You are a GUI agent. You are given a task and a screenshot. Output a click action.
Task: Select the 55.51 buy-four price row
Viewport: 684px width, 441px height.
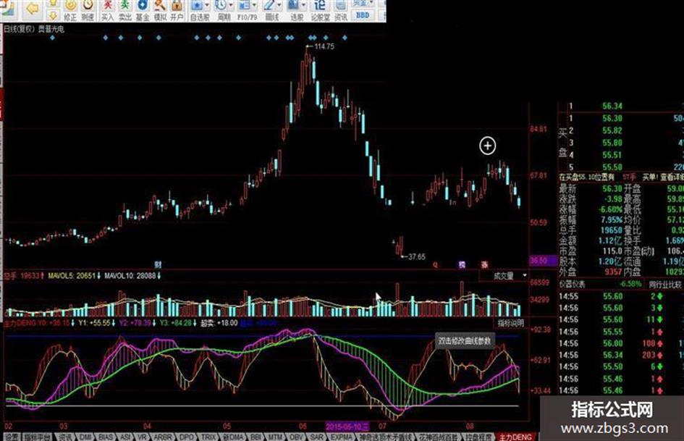coord(621,155)
